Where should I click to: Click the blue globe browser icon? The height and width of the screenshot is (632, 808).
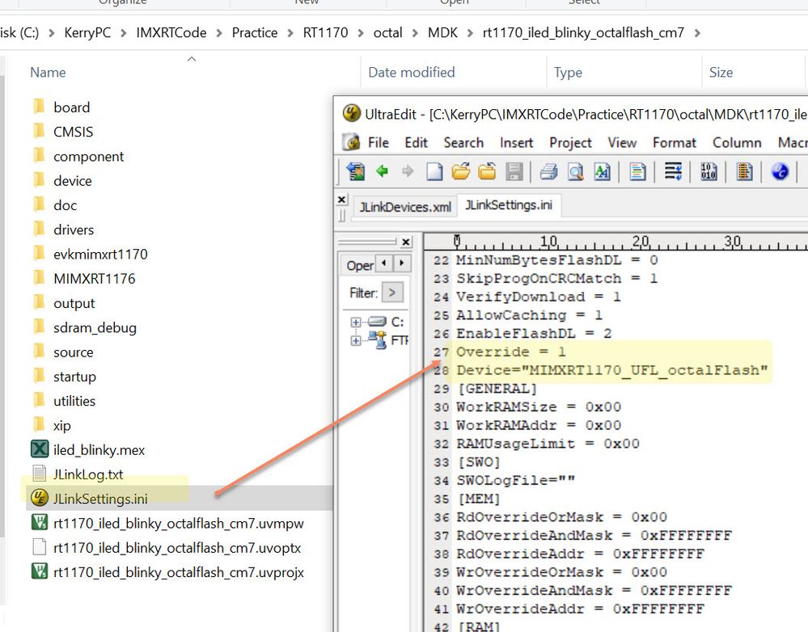tap(781, 171)
